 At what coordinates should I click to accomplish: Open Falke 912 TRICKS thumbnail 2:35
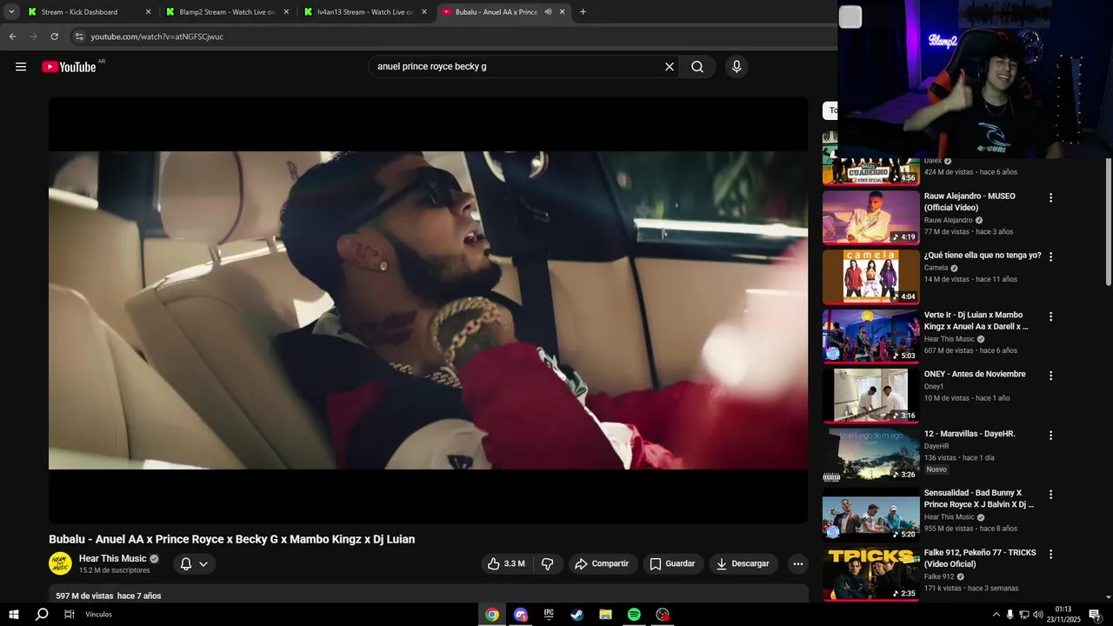pyautogui.click(x=871, y=574)
